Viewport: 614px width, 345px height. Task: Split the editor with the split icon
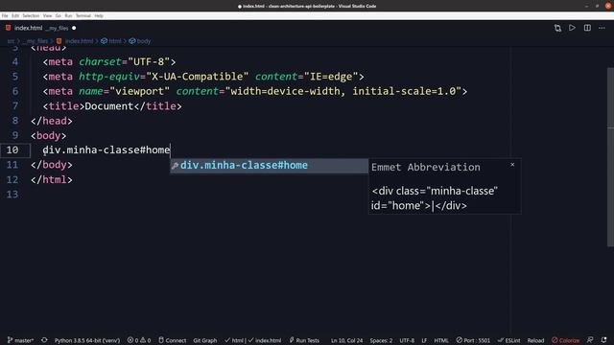(x=587, y=28)
